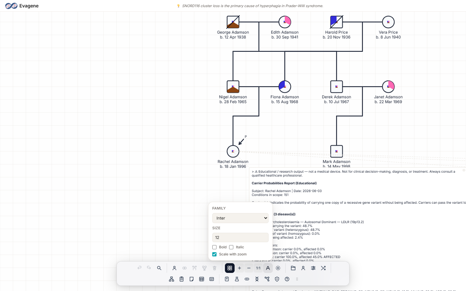The image size is (466, 291).
Task: Click the 'Conditions in scope: 151' line
Action: click(270, 195)
